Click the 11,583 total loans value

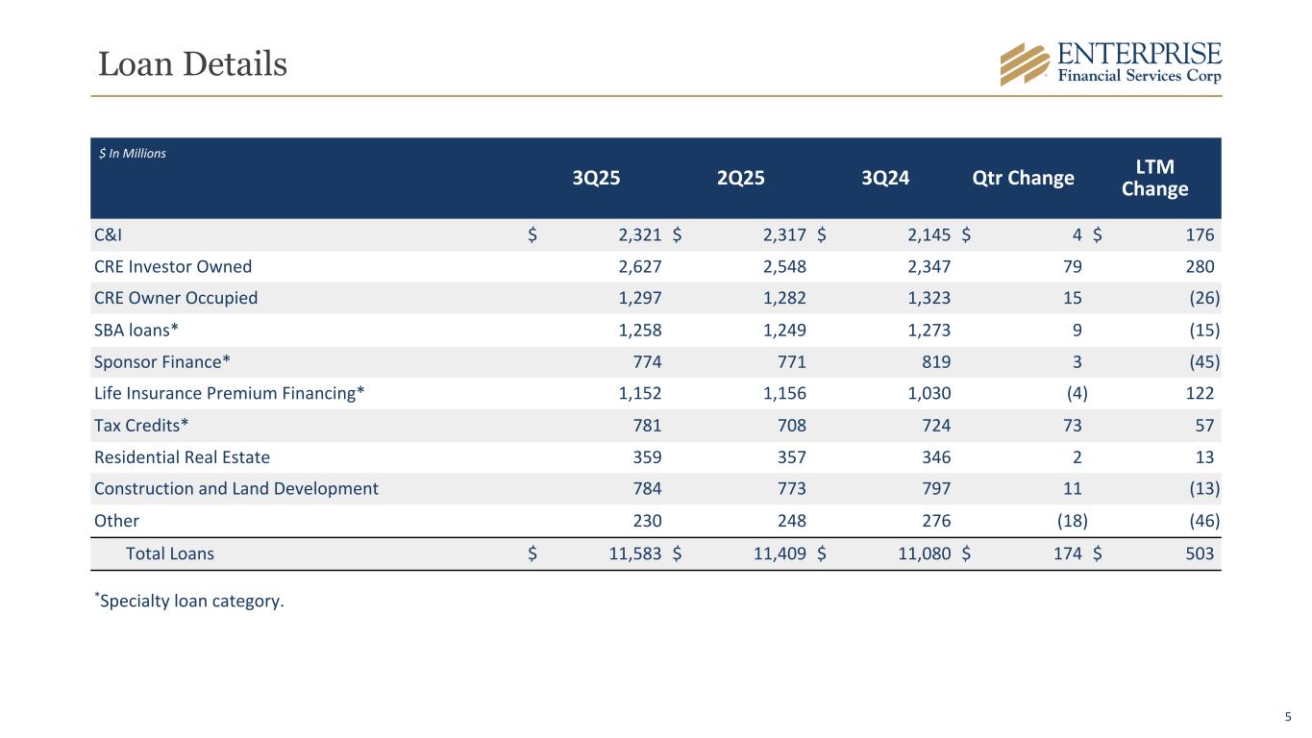pyautogui.click(x=631, y=553)
